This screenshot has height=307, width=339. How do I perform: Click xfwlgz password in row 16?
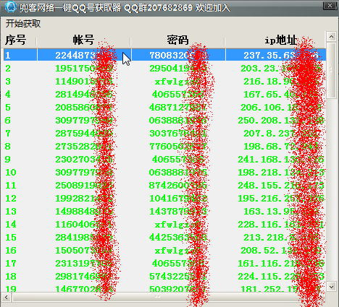[x=177, y=251]
